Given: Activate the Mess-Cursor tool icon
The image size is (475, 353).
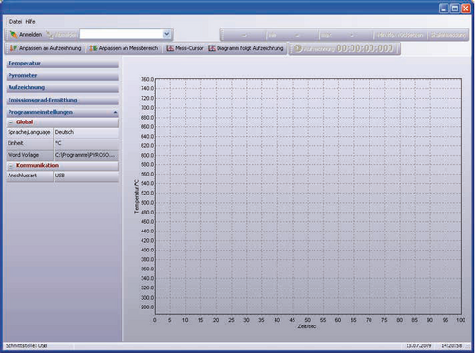Looking at the screenshot, I should tap(170, 48).
